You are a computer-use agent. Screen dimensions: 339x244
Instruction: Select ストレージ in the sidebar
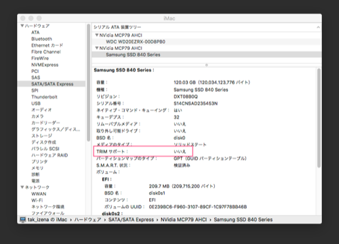tap(41, 136)
